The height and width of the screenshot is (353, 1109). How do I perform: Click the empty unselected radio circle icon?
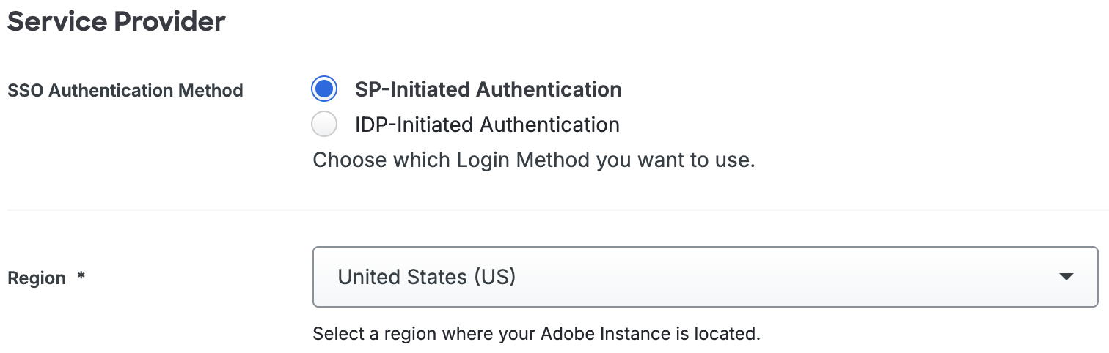click(x=323, y=125)
